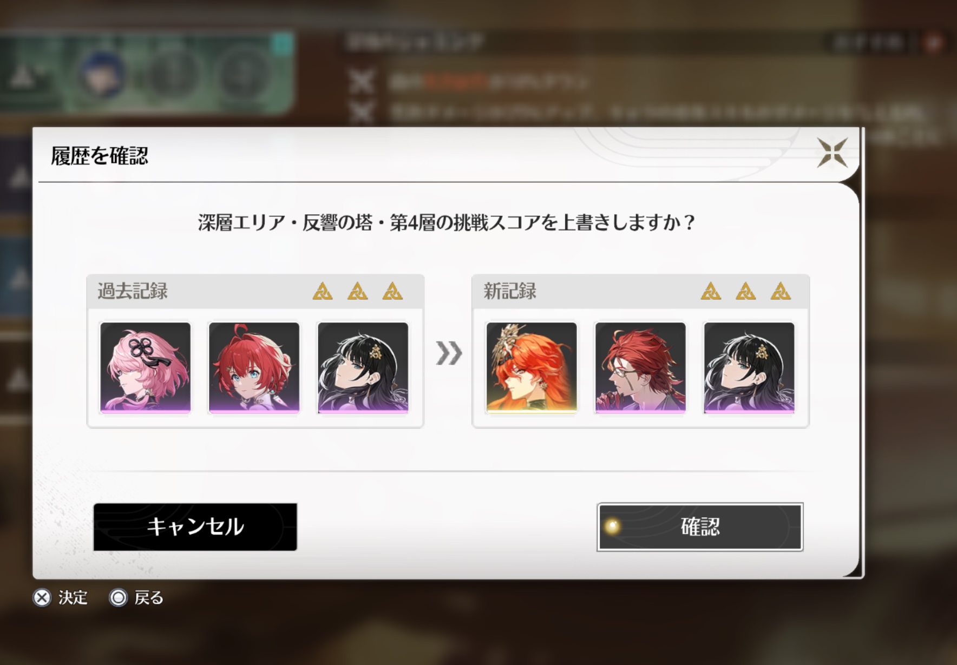
Task: Click the circle-button 戻る prompt icon
Action: coord(118,598)
